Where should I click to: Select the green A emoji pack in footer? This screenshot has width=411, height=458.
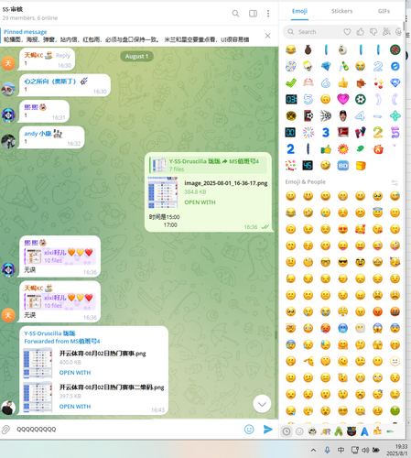click(x=339, y=431)
